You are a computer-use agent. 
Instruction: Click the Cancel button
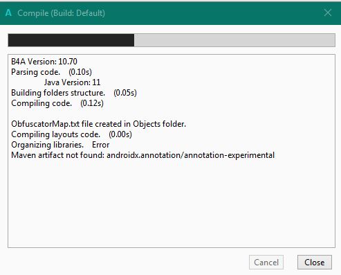266,263
